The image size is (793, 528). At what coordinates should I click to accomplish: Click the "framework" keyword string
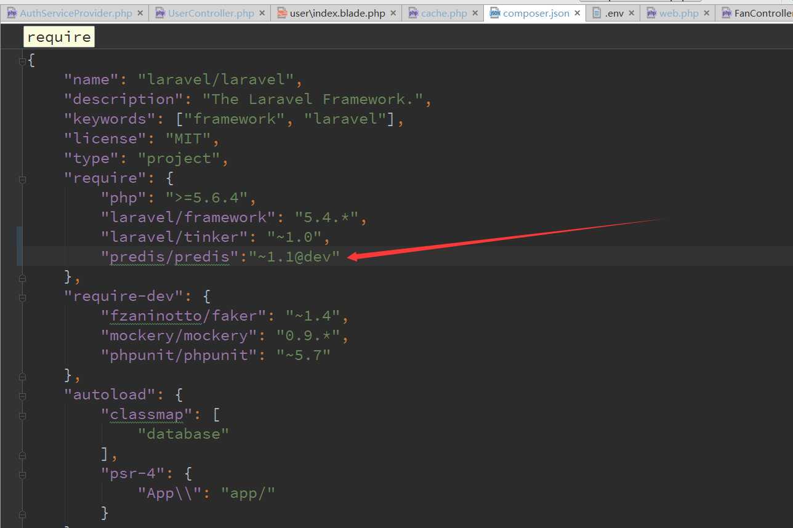(235, 119)
